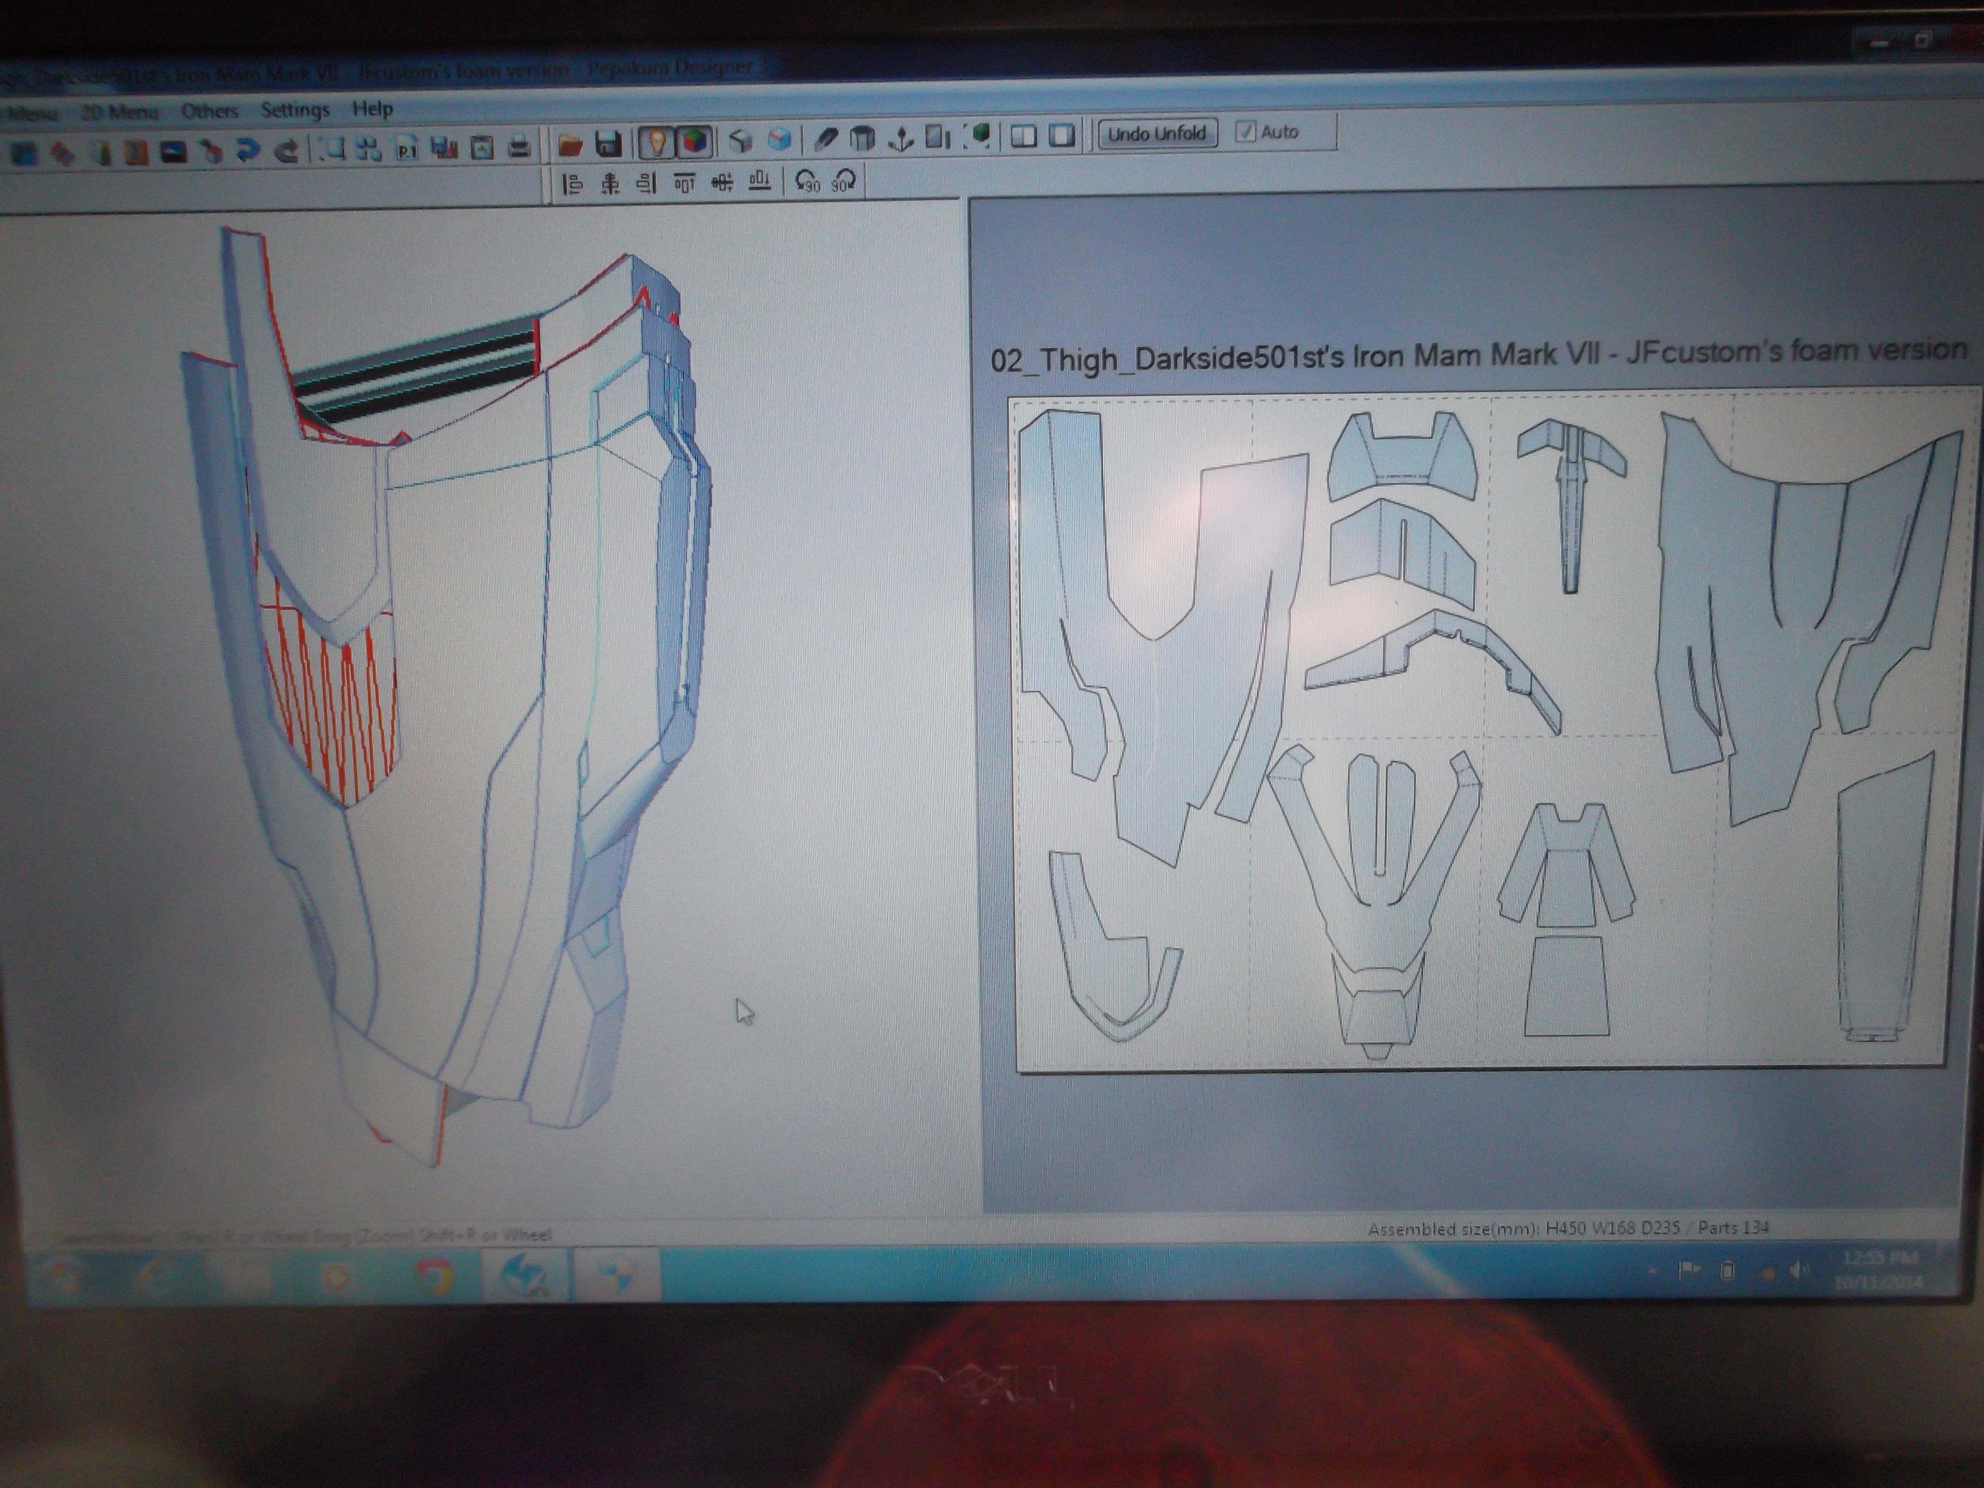Open the 2D Menu

click(x=119, y=112)
